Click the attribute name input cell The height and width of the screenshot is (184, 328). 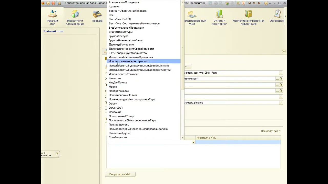point(149,142)
